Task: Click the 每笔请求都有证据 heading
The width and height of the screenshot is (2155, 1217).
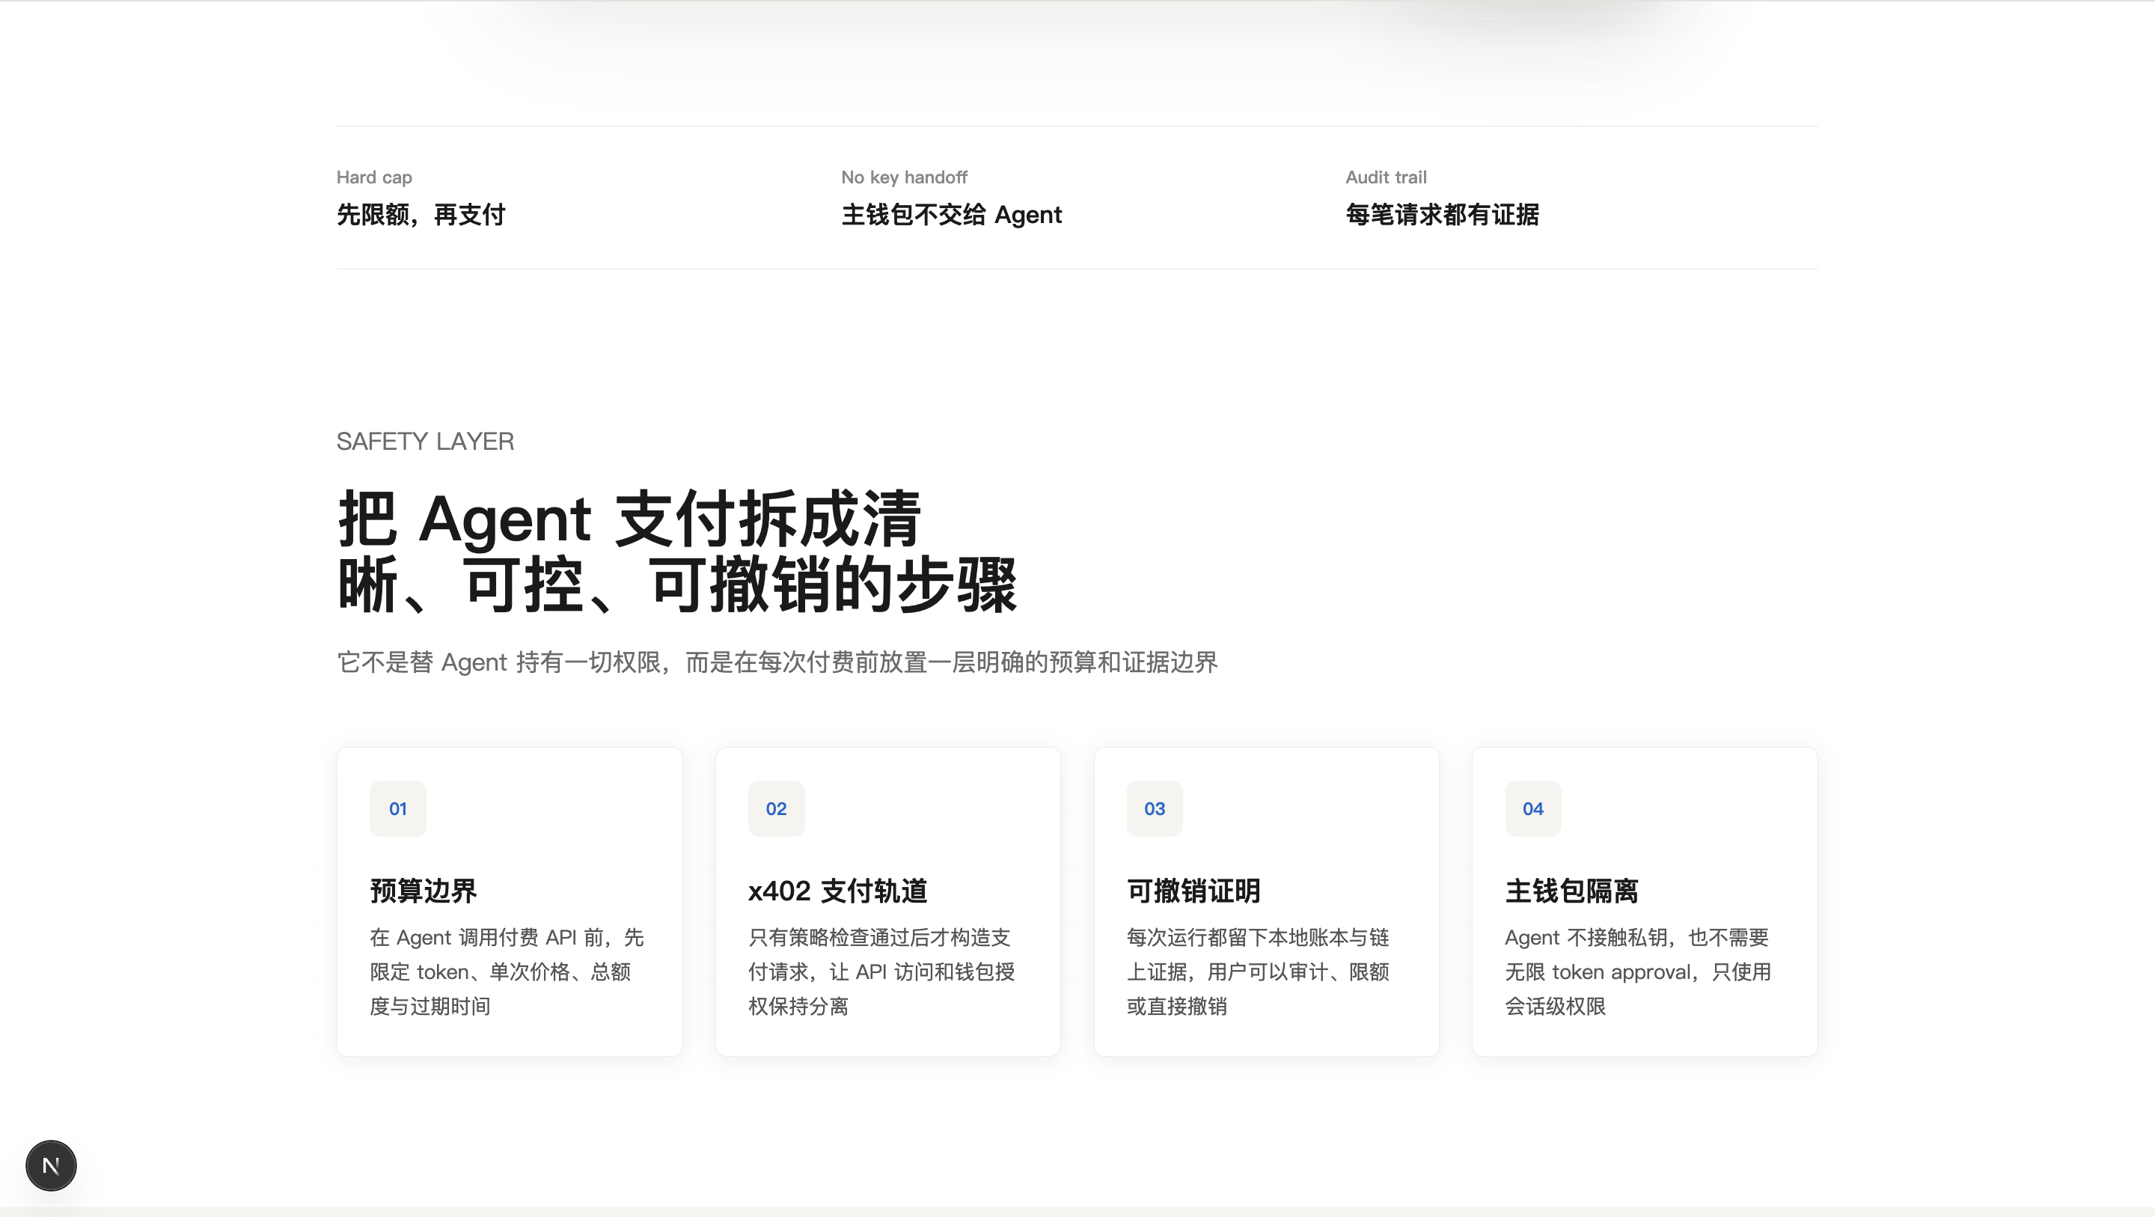Action: pos(1442,214)
